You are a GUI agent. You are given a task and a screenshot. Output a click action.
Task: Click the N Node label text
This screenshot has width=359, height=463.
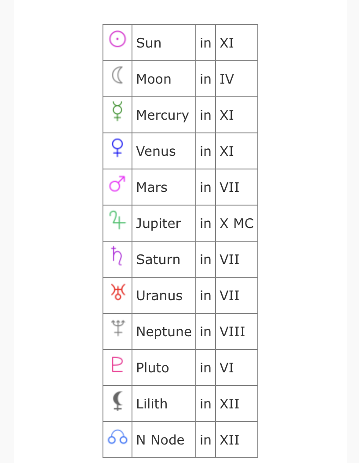coord(160,440)
